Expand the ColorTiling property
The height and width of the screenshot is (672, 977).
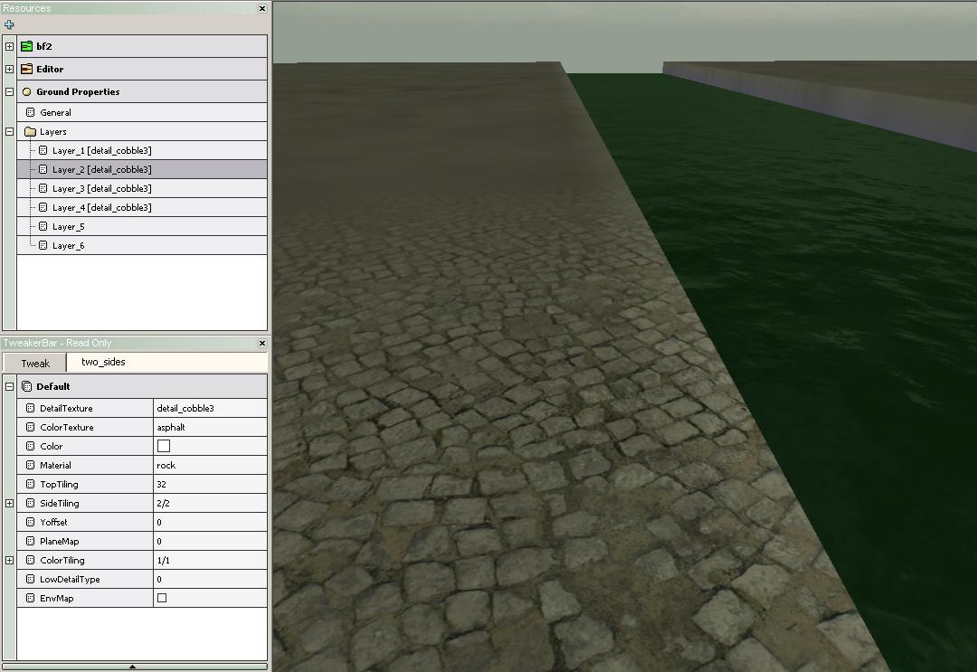[9, 560]
